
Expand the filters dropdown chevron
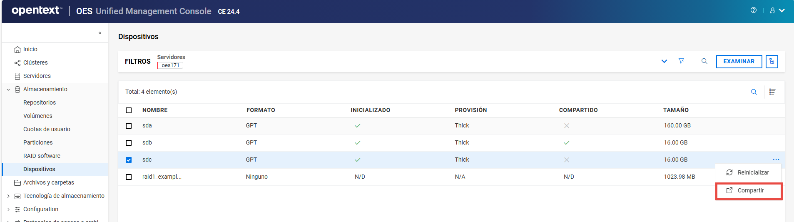664,61
